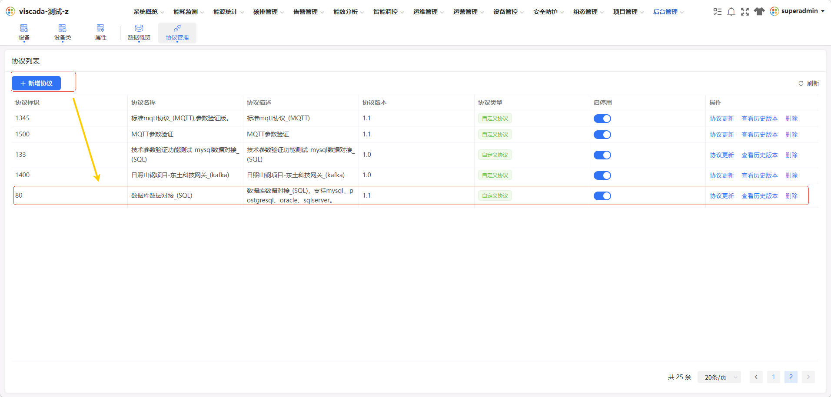This screenshot has width=831, height=397.
Task: Click the superadmin avatar icon
Action: [x=774, y=11]
